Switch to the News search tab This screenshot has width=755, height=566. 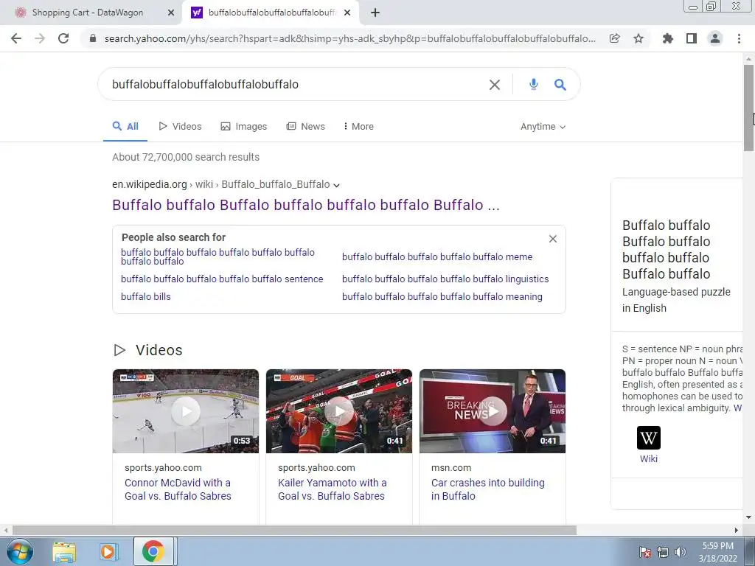coord(306,127)
